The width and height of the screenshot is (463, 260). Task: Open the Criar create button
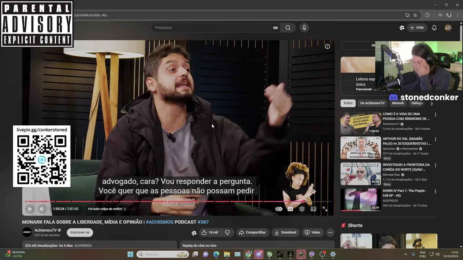point(417,27)
